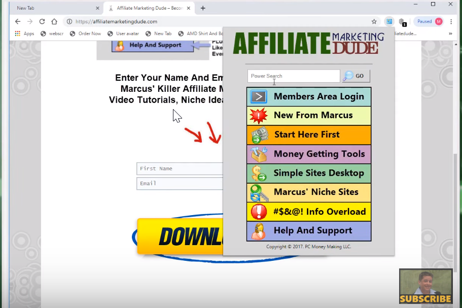Close the New Tab browser tab
This screenshot has height=308, width=462.
[97, 8]
